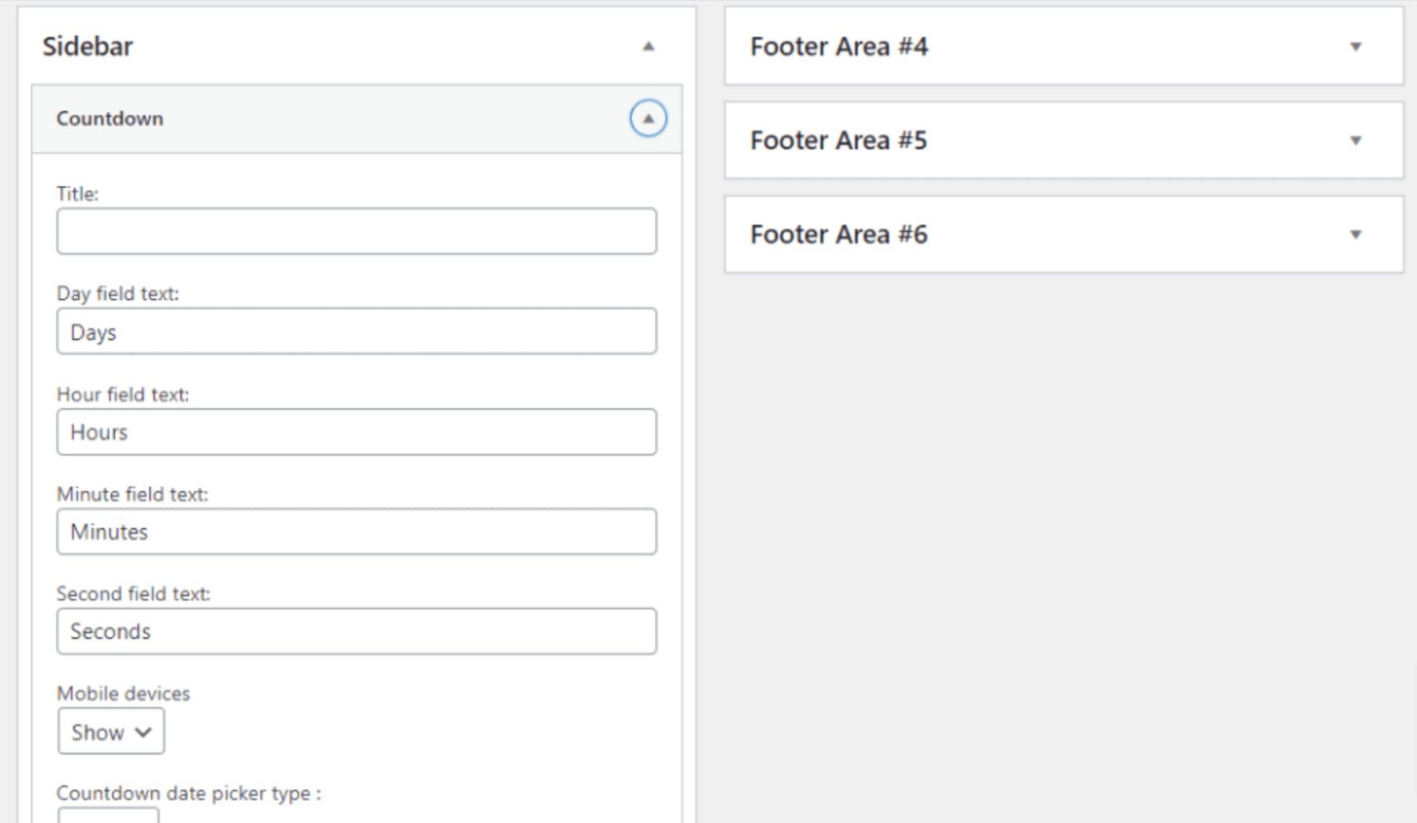Screen dimensions: 1417x823
Task: Open the Countdown date picker type dropdown
Action: [108, 815]
